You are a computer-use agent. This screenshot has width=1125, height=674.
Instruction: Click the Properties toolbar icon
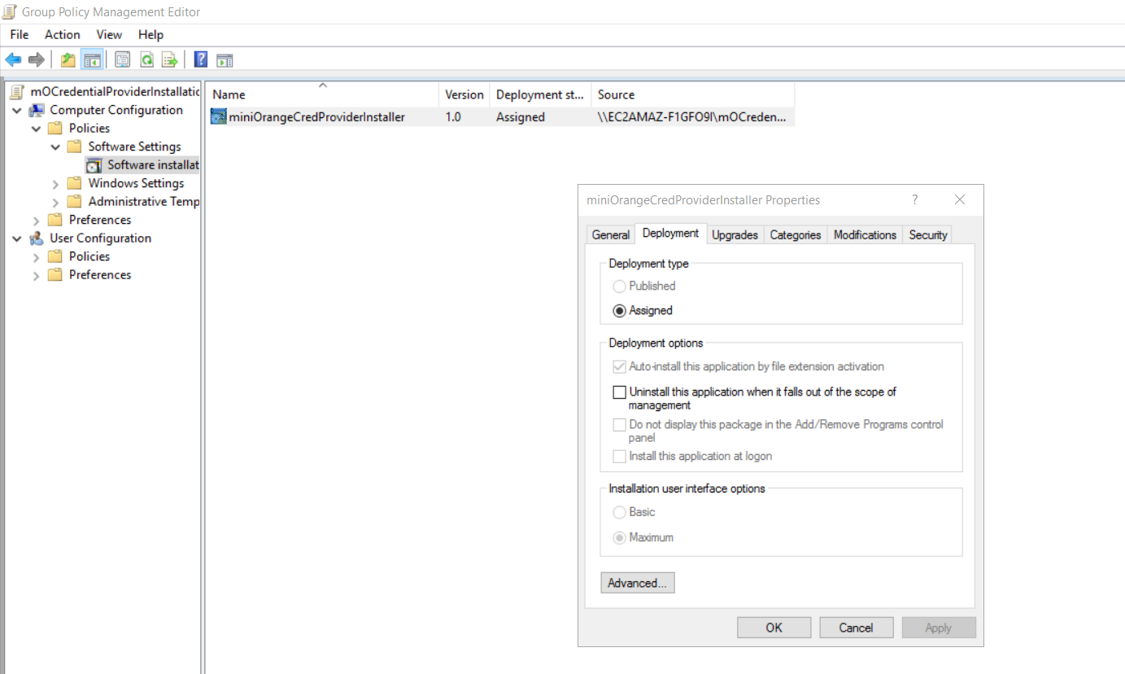click(123, 59)
